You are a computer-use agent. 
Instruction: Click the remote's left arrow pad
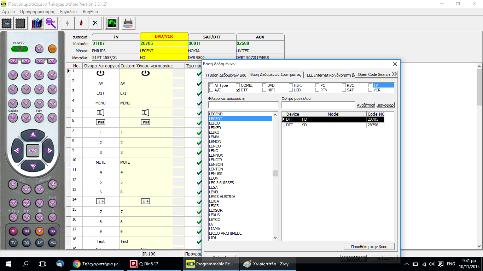click(x=17, y=150)
